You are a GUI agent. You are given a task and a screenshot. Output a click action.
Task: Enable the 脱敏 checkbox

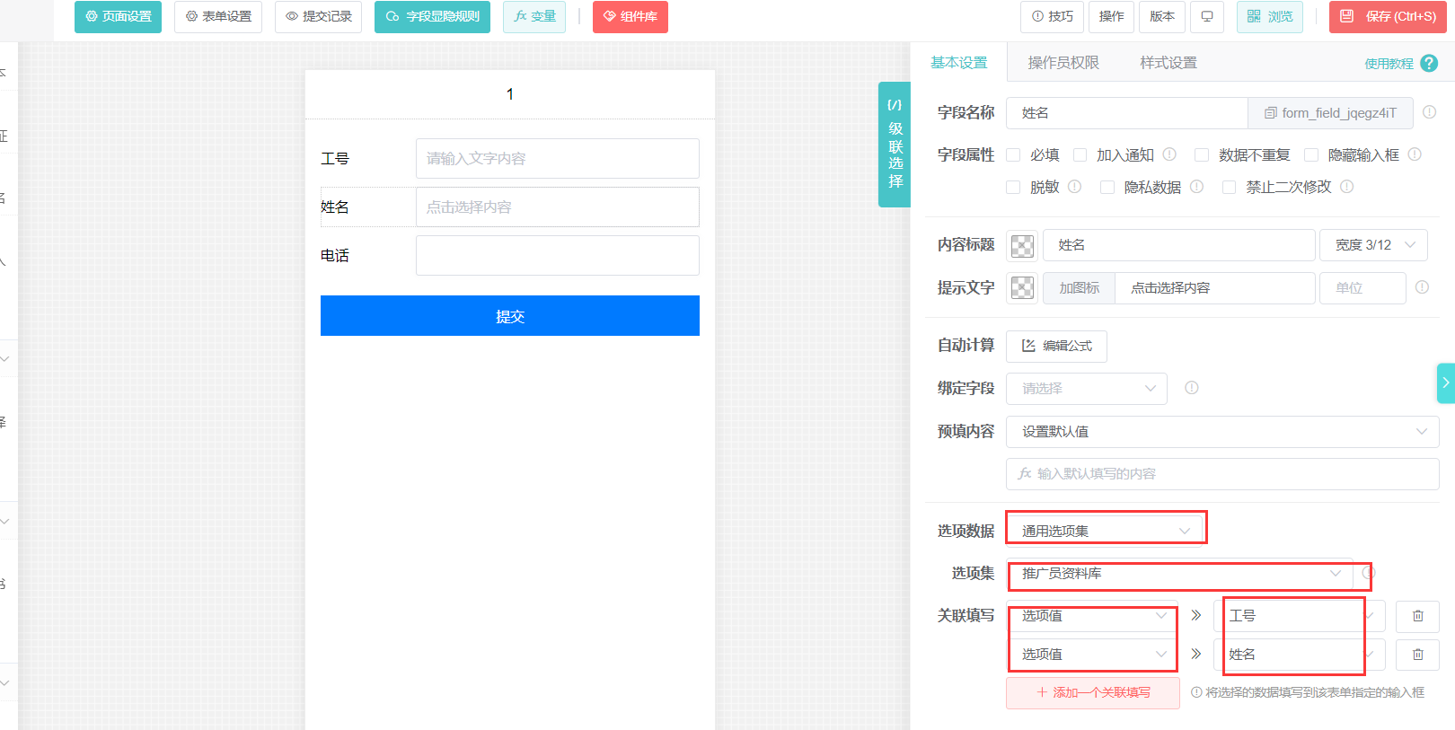(1013, 187)
